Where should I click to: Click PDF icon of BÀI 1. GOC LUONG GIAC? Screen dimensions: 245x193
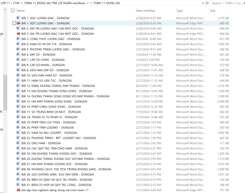click(18, 23)
